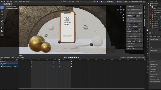The height and width of the screenshot is (90, 161).
Task: Click Refresh Photographer Settings button
Action: (135, 21)
